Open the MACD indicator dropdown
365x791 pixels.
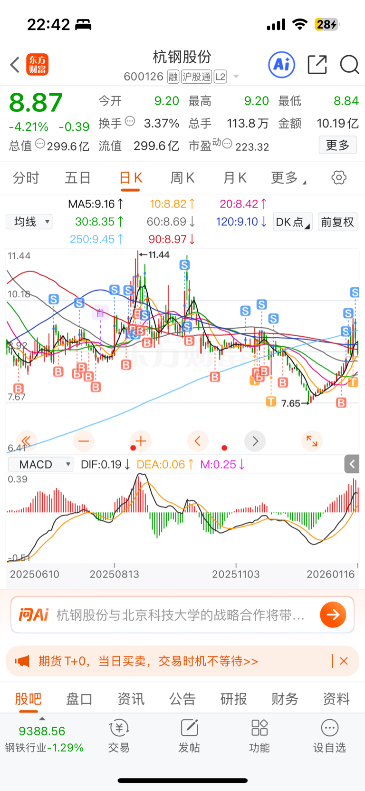click(40, 464)
